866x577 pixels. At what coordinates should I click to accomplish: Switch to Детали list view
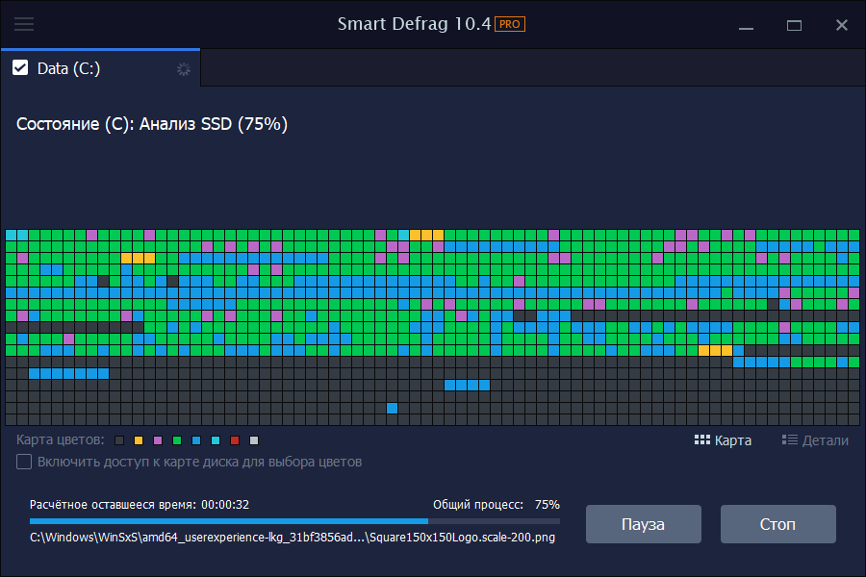815,440
